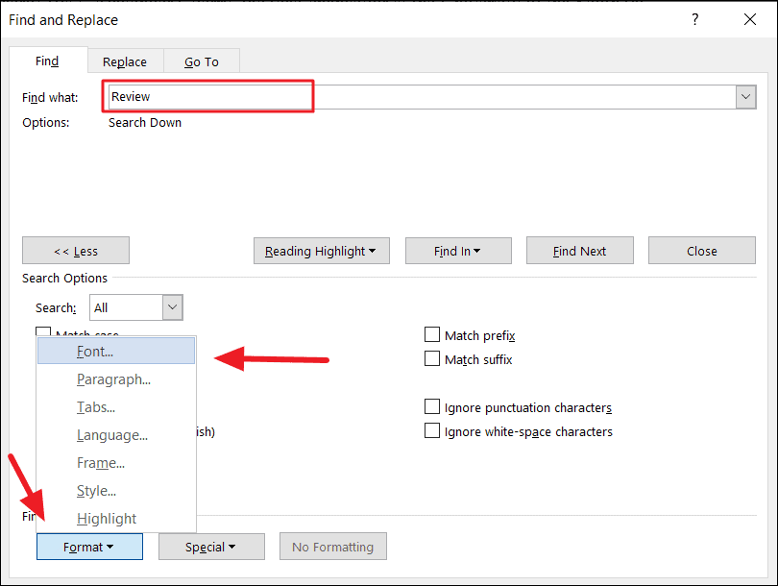Open the Reading Highlight dropdown
Viewport: 778px width, 586px height.
click(322, 251)
